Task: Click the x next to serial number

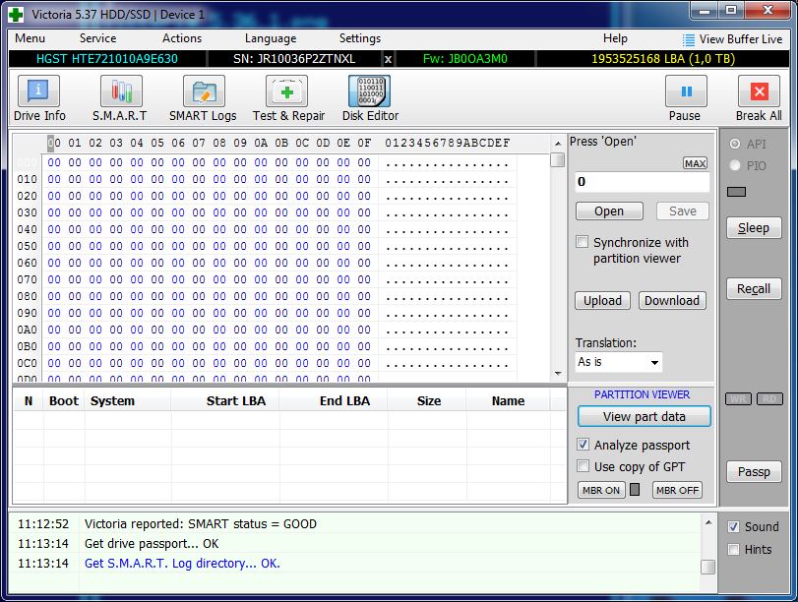Action: pyautogui.click(x=388, y=59)
